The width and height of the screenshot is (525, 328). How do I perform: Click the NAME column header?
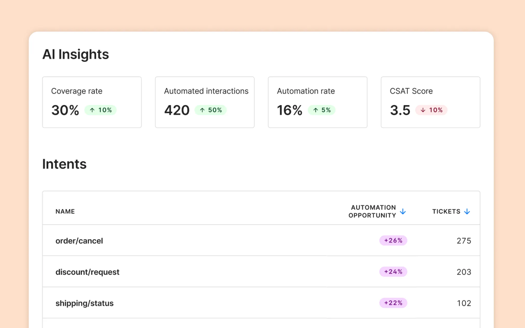pyautogui.click(x=65, y=212)
